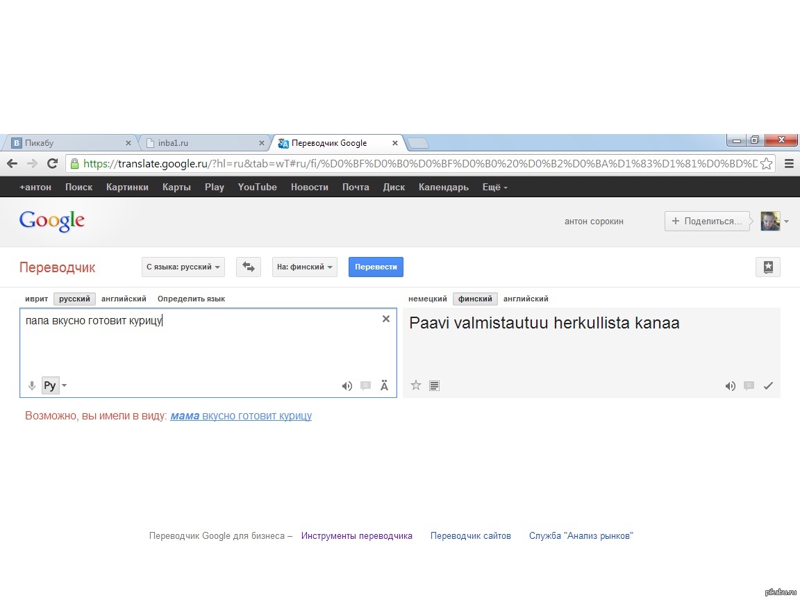Open Почта in the Google bar
Viewport: 800px width, 600px height.
[x=356, y=187]
